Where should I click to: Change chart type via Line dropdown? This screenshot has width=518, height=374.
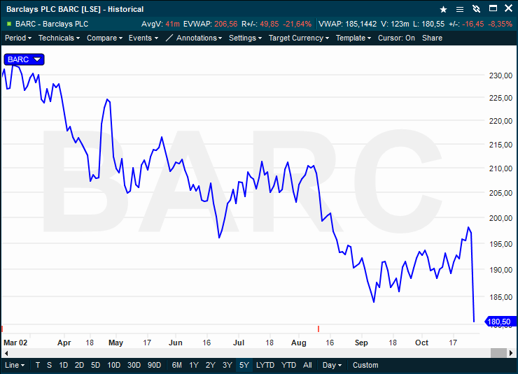[15, 365]
